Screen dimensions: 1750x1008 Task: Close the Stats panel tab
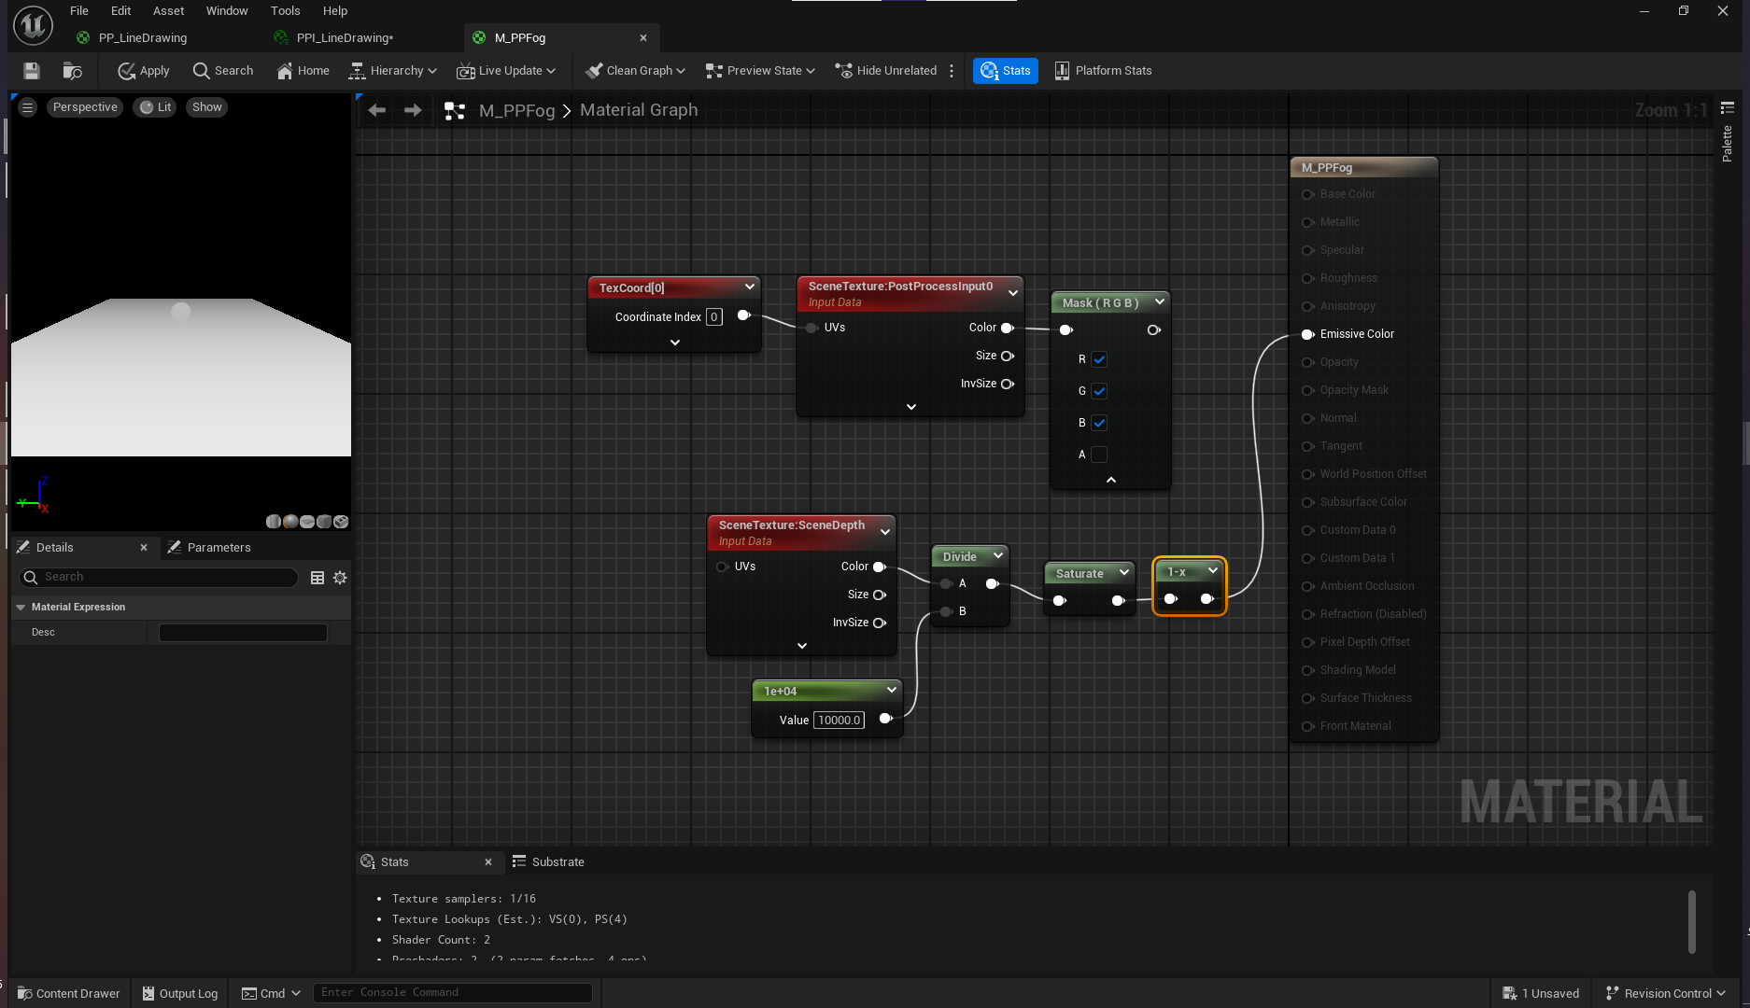pyautogui.click(x=488, y=862)
